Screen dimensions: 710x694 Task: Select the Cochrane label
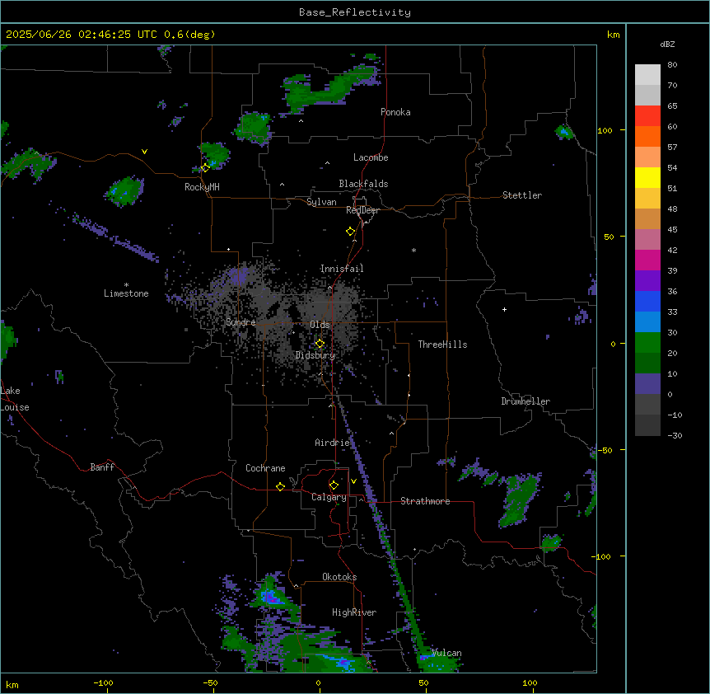[x=265, y=468]
